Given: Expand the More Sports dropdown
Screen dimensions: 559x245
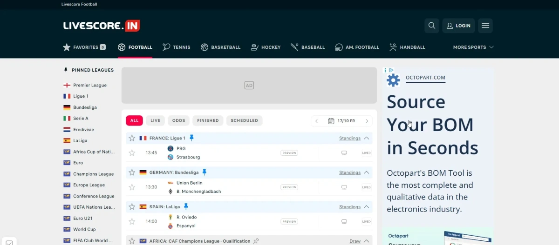Looking at the screenshot, I should 473,47.
